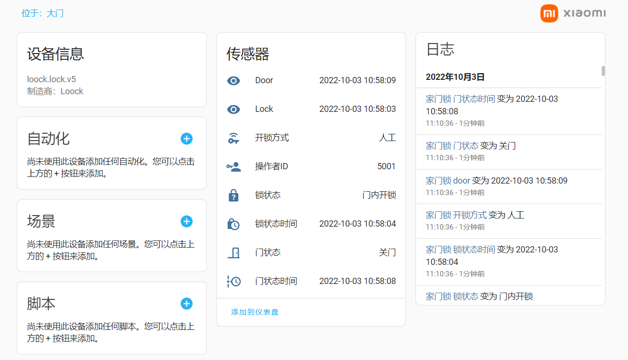Click the padlock icon for 锁状态 sensor row

[233, 196]
